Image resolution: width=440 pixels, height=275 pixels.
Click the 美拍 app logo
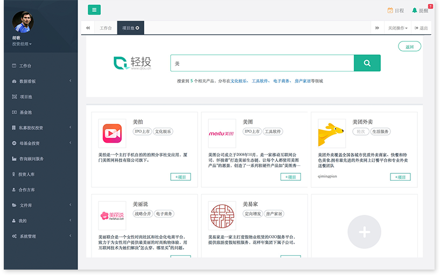click(112, 133)
